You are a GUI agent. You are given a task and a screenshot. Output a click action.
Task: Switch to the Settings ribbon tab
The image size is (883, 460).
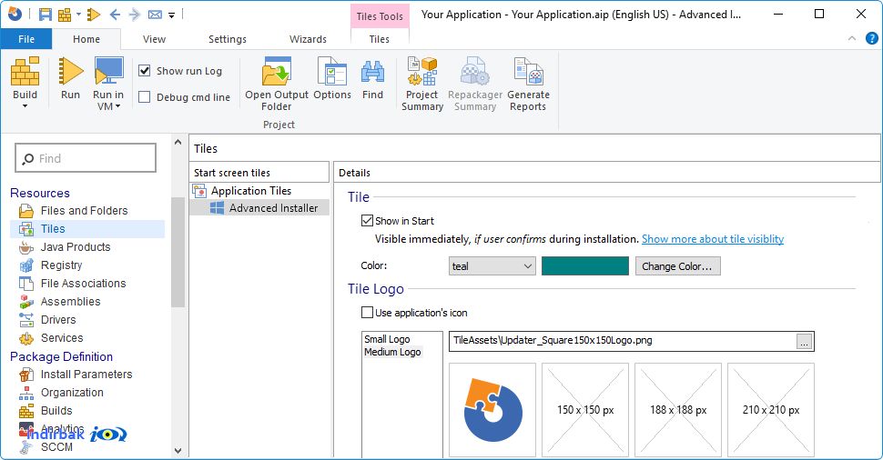227,39
